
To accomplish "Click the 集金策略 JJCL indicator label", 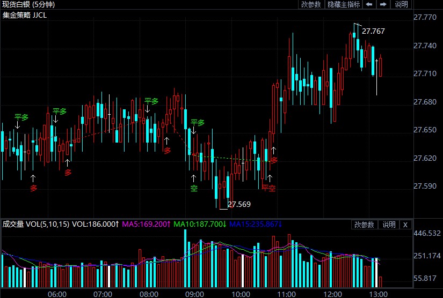I will [x=25, y=15].
